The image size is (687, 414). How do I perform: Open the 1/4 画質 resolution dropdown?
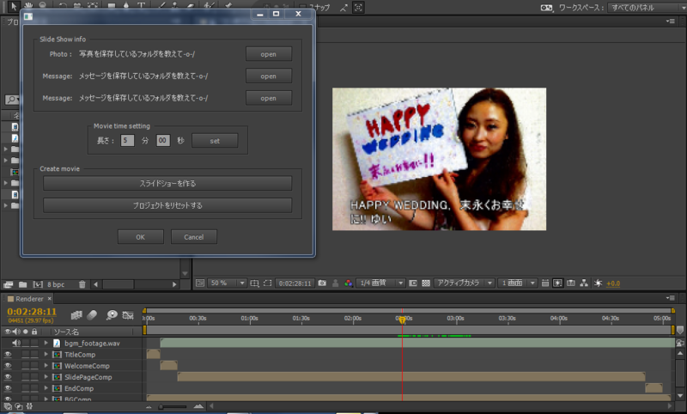coord(380,283)
